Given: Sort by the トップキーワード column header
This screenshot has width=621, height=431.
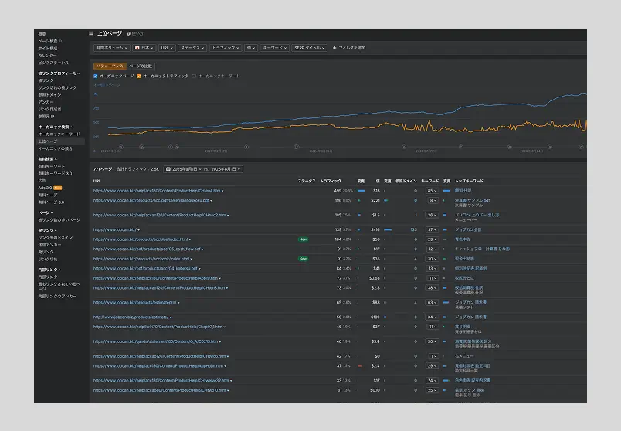Looking at the screenshot, I should [469, 181].
